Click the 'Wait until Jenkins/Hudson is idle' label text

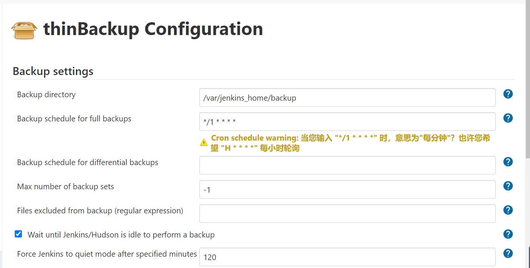tap(121, 235)
